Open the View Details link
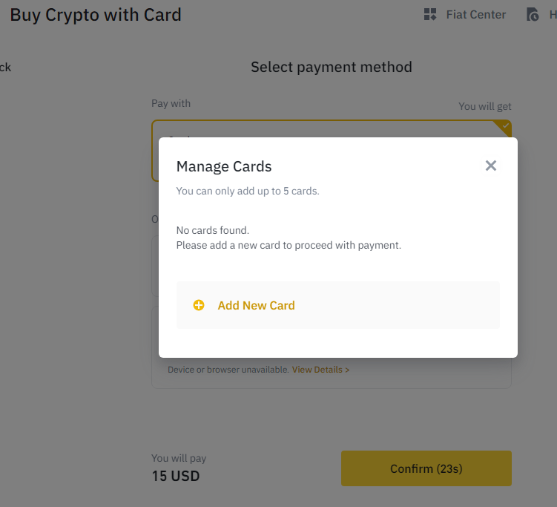Viewport: 557px width, 507px height. 317,369
